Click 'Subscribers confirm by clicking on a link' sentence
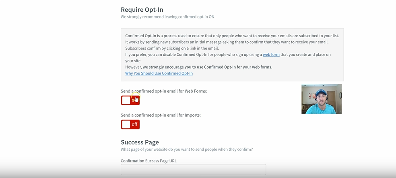The height and width of the screenshot is (178, 396). [x=172, y=48]
